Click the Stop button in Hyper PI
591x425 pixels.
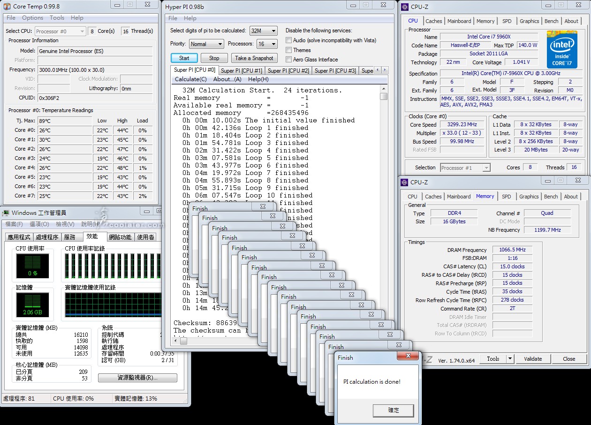point(214,58)
